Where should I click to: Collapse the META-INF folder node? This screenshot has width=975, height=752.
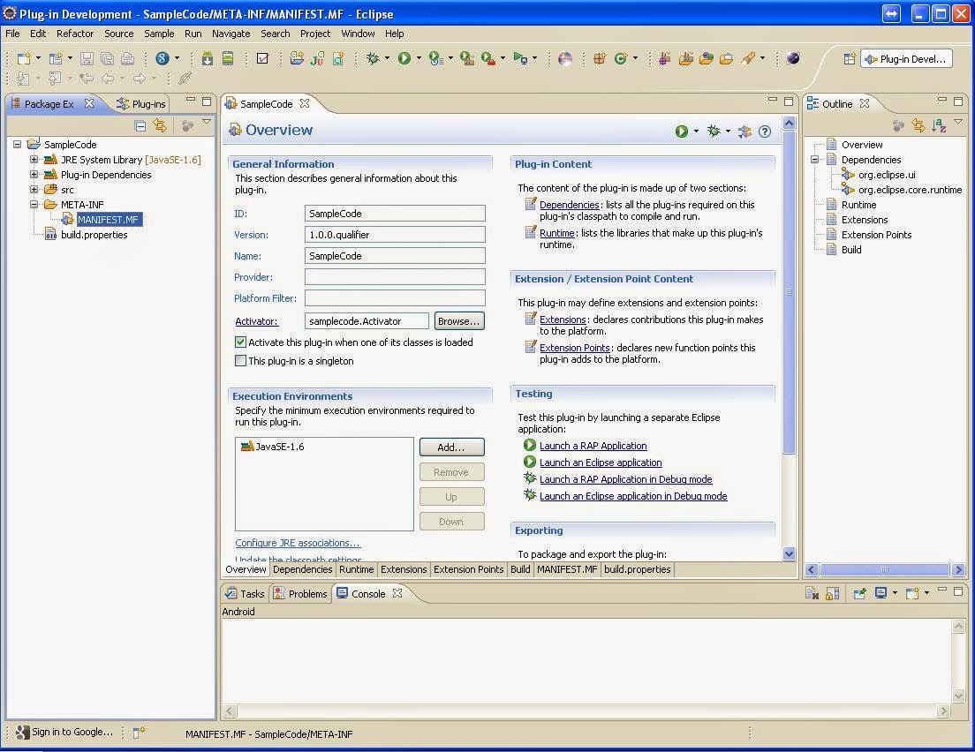[34, 205]
